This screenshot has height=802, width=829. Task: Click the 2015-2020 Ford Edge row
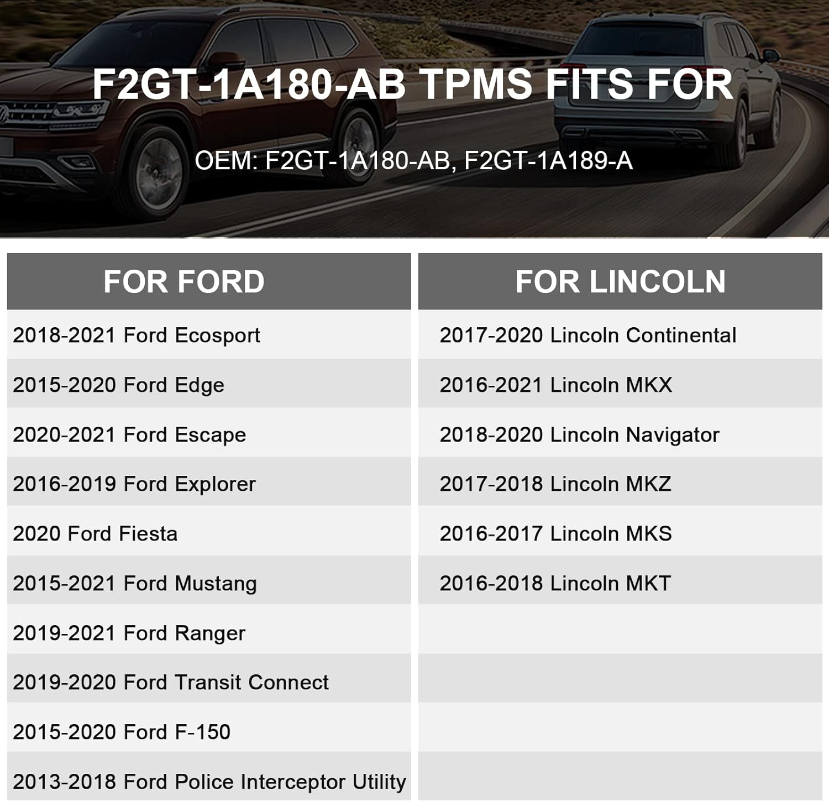point(119,385)
